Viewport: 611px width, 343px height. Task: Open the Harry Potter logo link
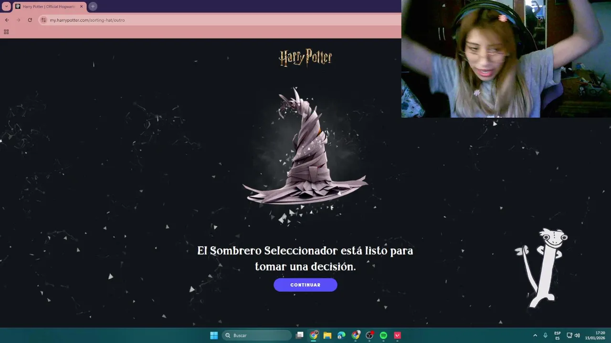tap(305, 58)
